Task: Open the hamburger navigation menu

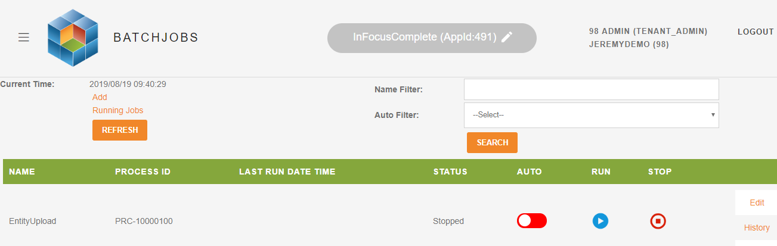Action: (24, 38)
